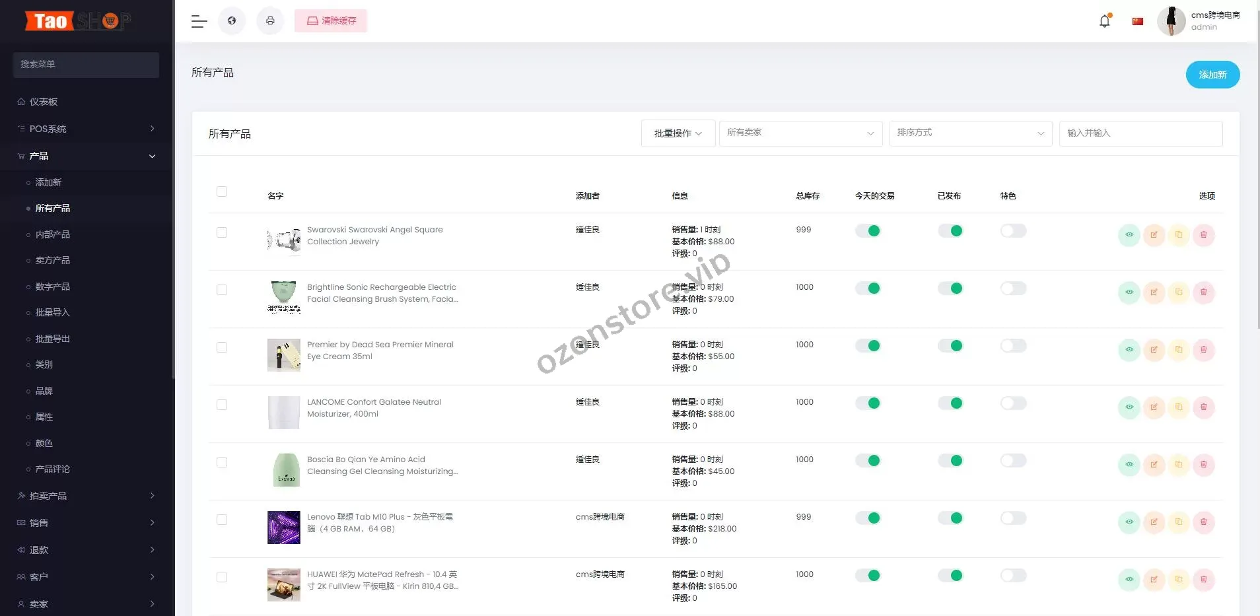Open the 所有卖家 seller filter dropdown

[x=800, y=133]
